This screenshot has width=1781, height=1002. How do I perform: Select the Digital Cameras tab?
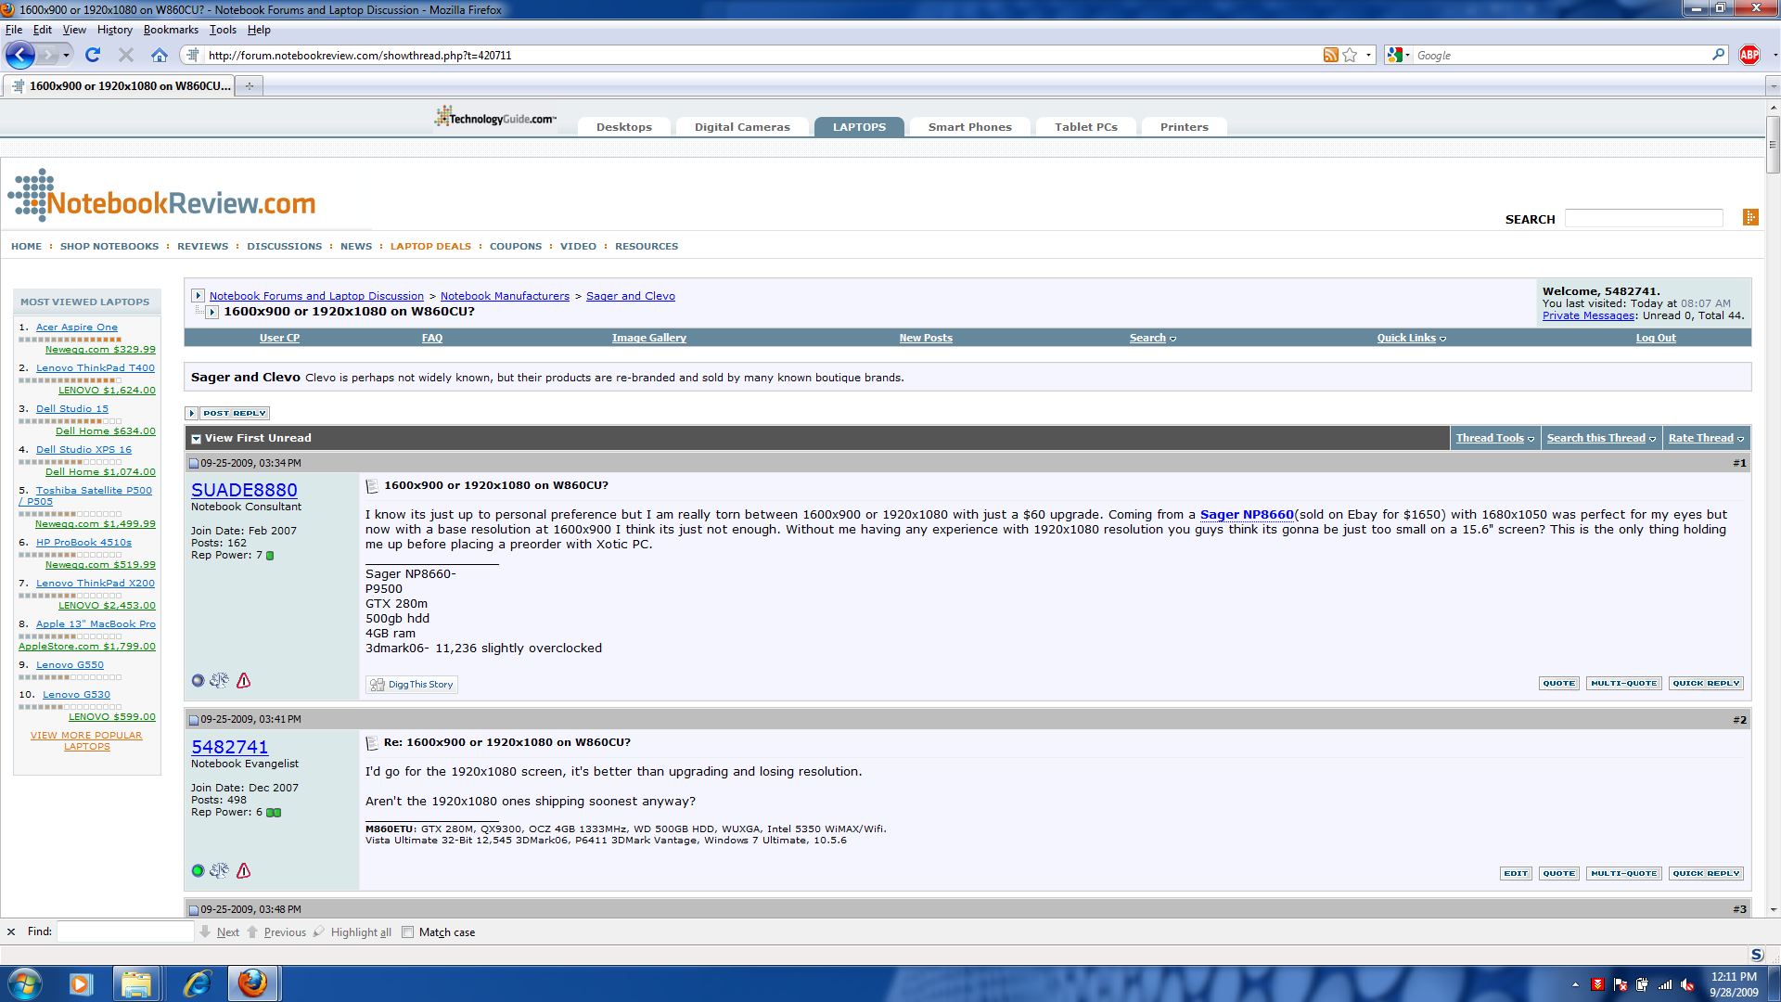(742, 127)
